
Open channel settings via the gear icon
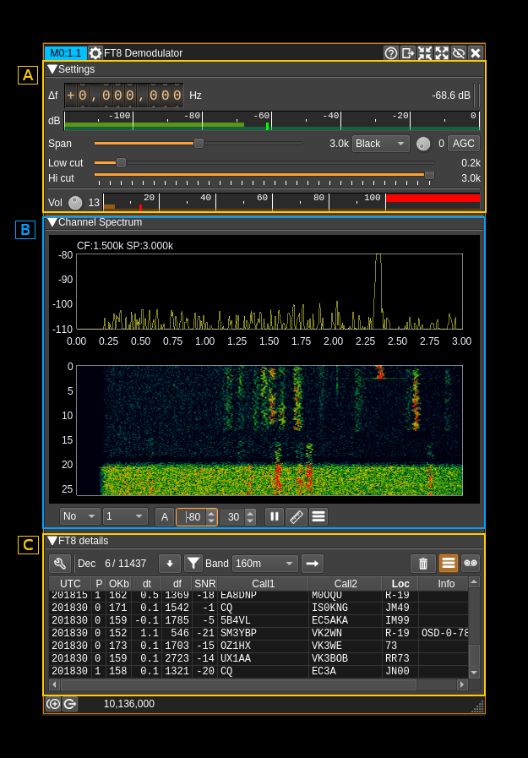95,53
